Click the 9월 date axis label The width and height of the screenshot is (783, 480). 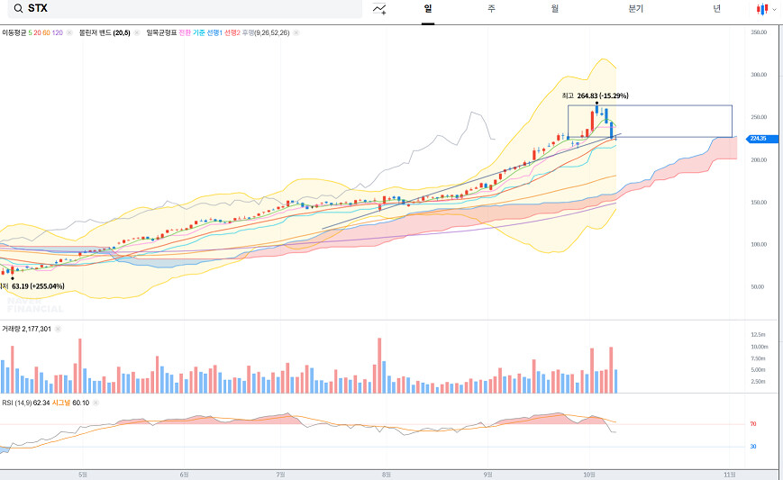click(x=487, y=475)
